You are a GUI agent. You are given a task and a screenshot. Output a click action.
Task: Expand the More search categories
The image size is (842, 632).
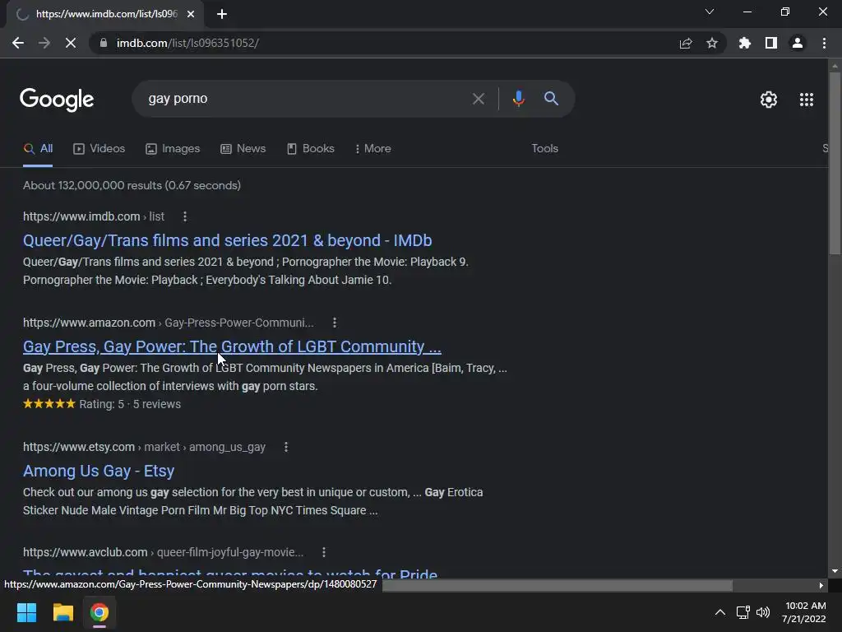372,149
